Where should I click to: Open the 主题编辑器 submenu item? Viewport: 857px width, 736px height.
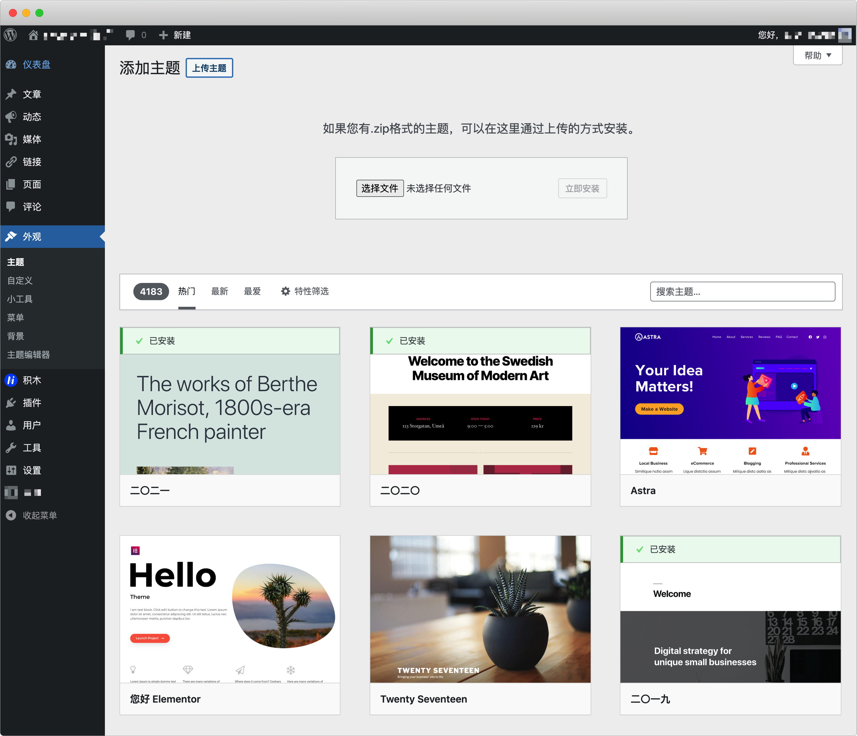tap(28, 354)
